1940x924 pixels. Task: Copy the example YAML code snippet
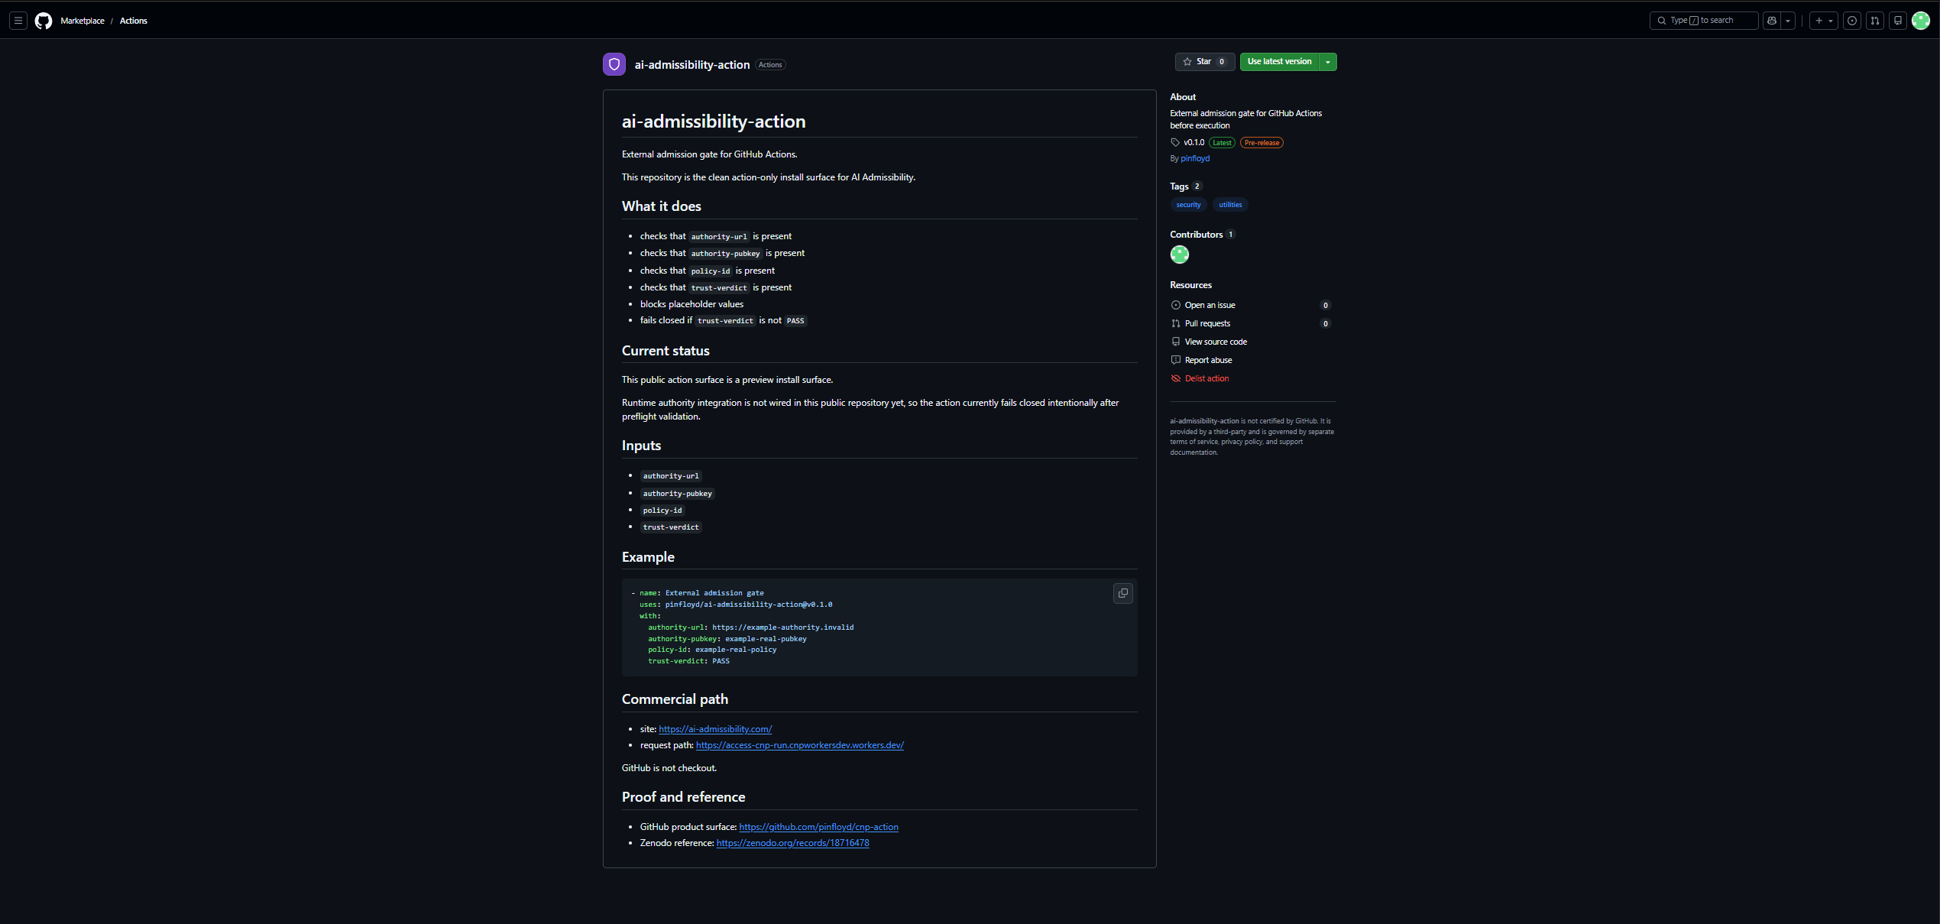1123,593
